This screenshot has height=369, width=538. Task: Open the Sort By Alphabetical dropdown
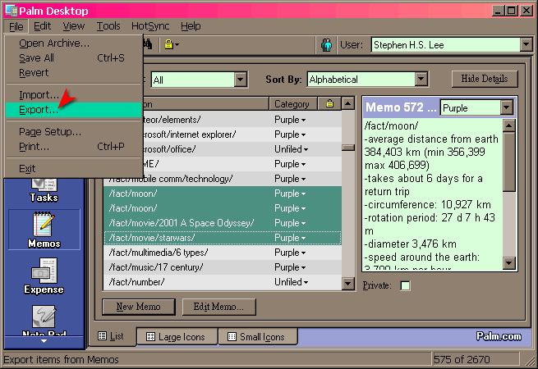pyautogui.click(x=421, y=80)
